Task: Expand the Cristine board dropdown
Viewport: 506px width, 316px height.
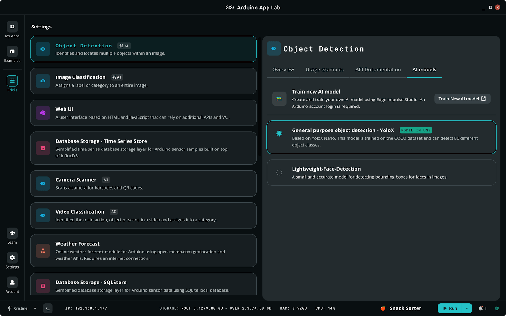Action: click(x=35, y=308)
